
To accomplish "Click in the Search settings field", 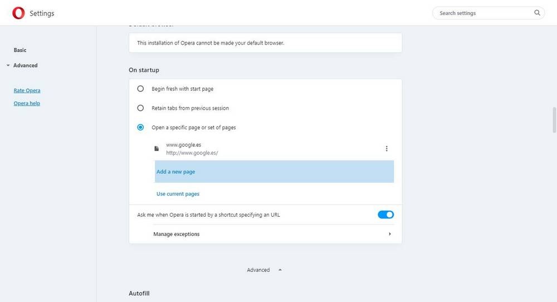I will click(482, 13).
